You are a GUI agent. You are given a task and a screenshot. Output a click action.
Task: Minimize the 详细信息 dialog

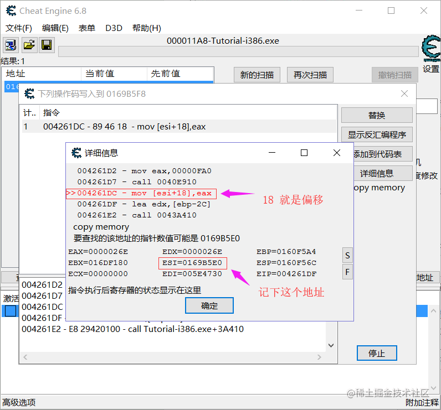[x=272, y=153]
